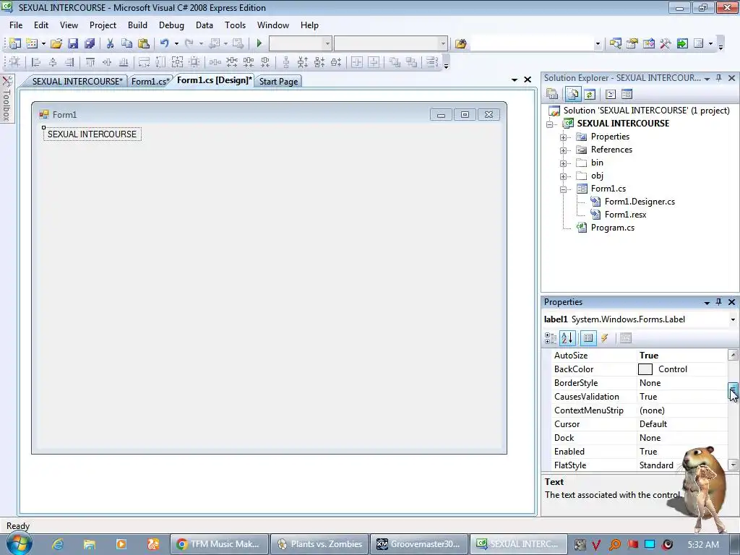Viewport: 740px width, 555px height.
Task: Open the Project menu
Action: point(103,25)
